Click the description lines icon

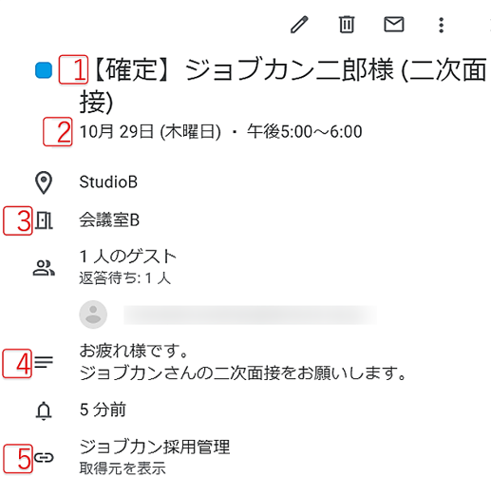coord(44,362)
